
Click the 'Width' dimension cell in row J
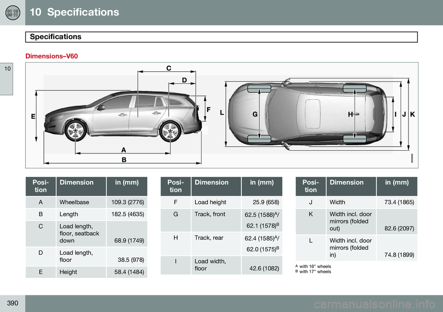point(351,202)
